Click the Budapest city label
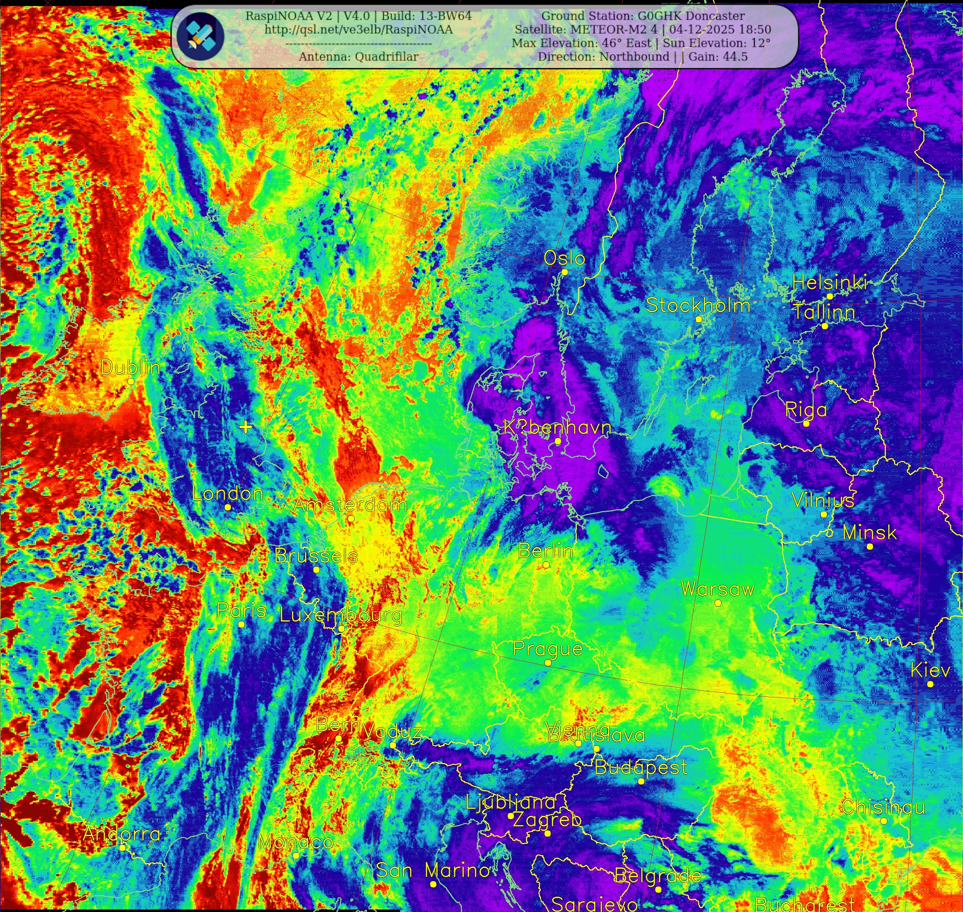Viewport: 963px width, 912px height. pos(641,768)
